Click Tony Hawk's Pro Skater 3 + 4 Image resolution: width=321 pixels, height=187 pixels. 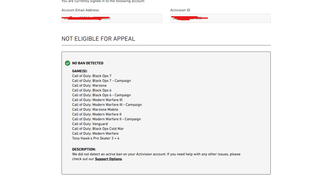(x=96, y=138)
